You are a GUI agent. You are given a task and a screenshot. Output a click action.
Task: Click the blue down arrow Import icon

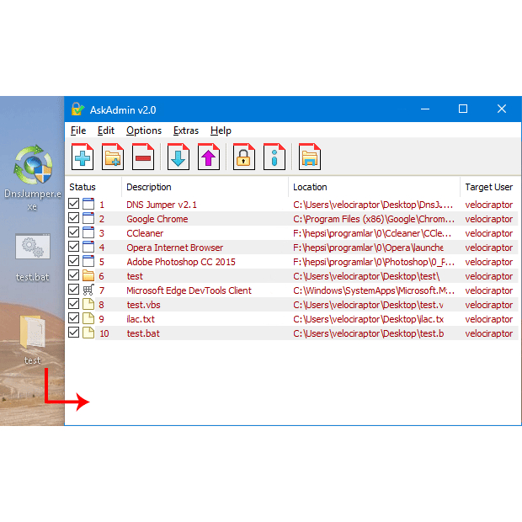pos(178,157)
